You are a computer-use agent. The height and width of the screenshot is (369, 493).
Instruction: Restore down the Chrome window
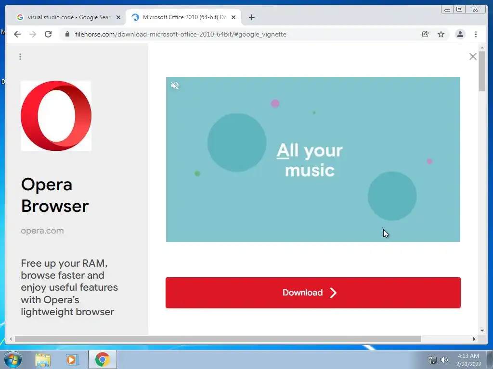(x=459, y=10)
